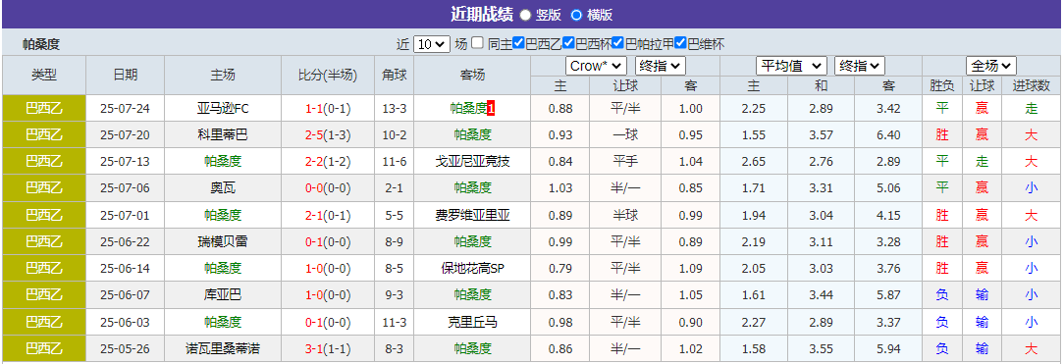This screenshot has width=1064, height=364.
Task: Click the 帕桑度 team name above the table
Action: coord(41,45)
